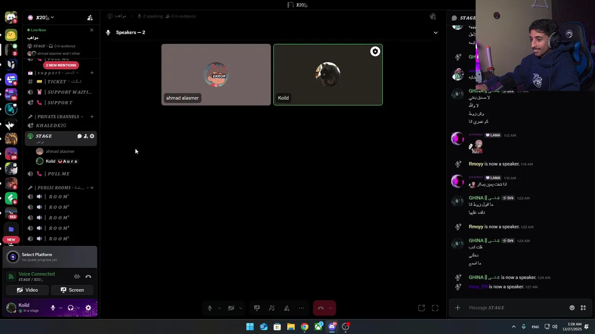This screenshot has height=334, width=595.
Task: Raise hand icon at top of stage
Action: tap(433, 16)
